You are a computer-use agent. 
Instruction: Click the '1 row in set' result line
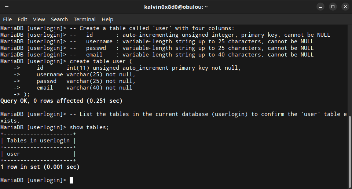(40, 167)
